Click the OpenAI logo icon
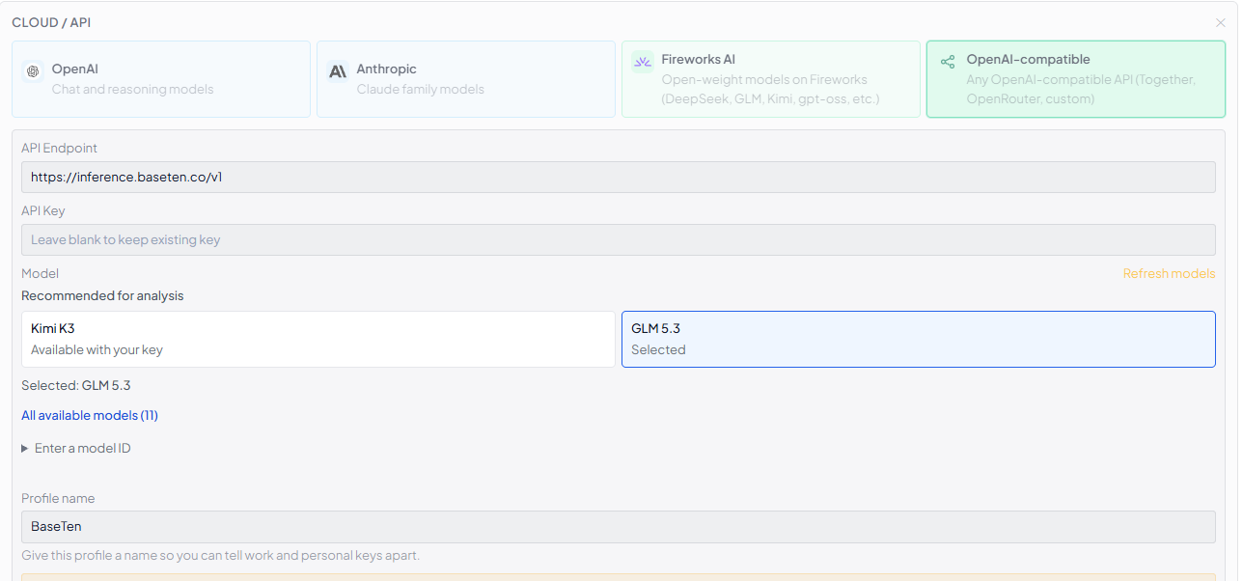Image resolution: width=1243 pixels, height=581 pixels. 33,70
